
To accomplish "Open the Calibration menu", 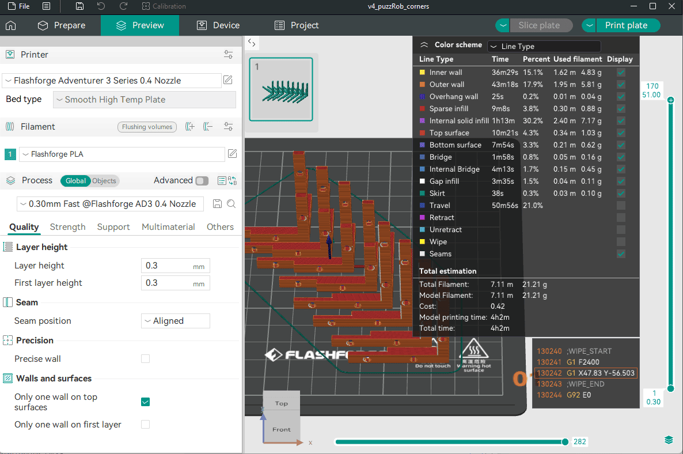I will tap(164, 6).
